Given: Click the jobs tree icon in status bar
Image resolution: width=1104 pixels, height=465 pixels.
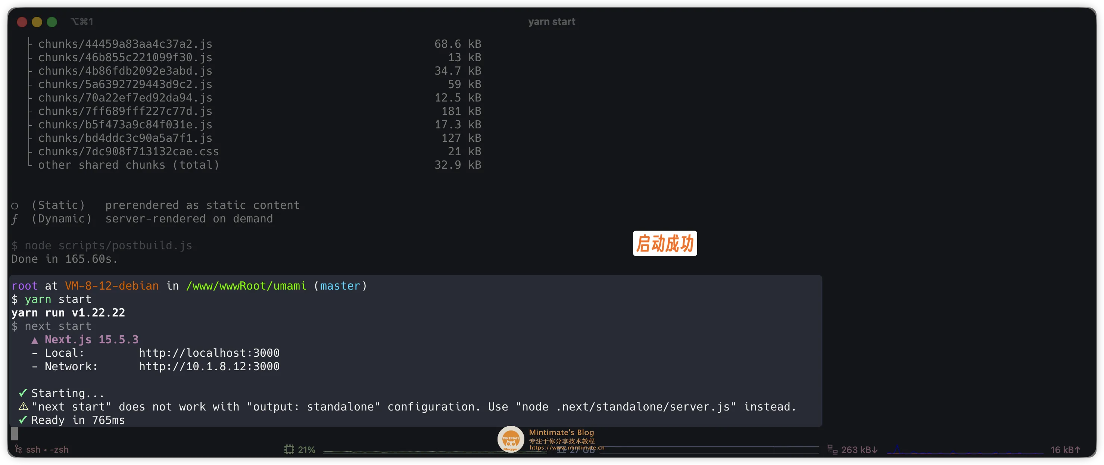Looking at the screenshot, I should pyautogui.click(x=18, y=449).
